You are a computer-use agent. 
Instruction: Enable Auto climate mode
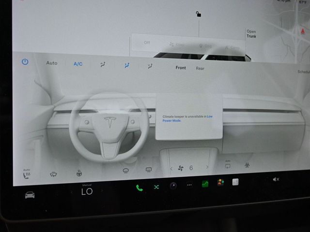coord(52,63)
